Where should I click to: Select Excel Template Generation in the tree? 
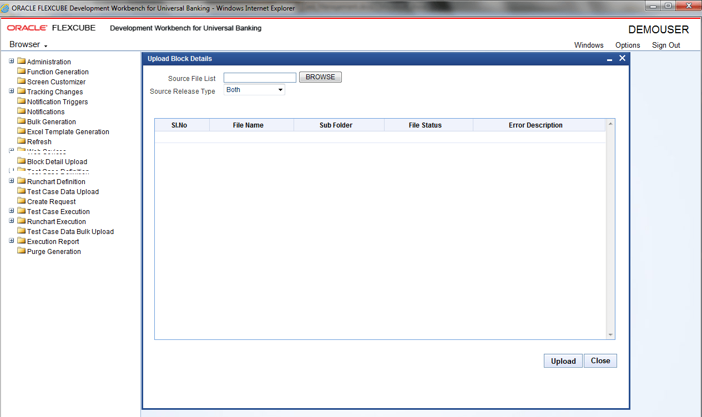coord(68,132)
